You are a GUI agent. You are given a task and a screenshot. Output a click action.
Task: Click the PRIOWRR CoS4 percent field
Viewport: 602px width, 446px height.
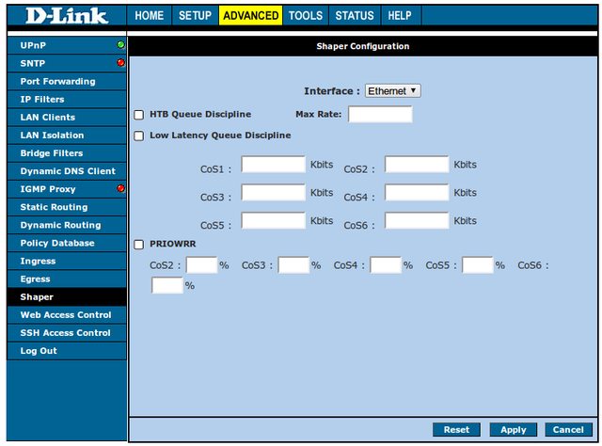pos(386,265)
